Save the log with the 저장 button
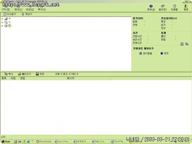The image size is (192, 144). 40,74
